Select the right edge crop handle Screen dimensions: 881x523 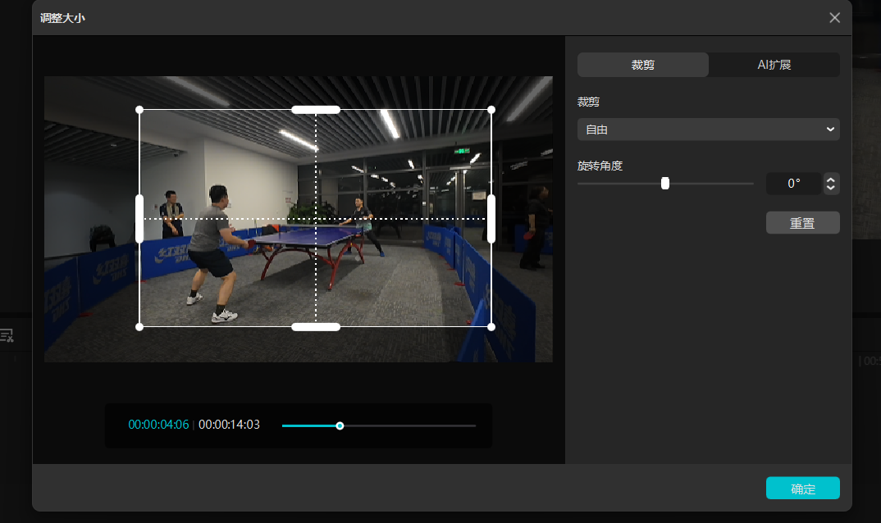(x=491, y=219)
